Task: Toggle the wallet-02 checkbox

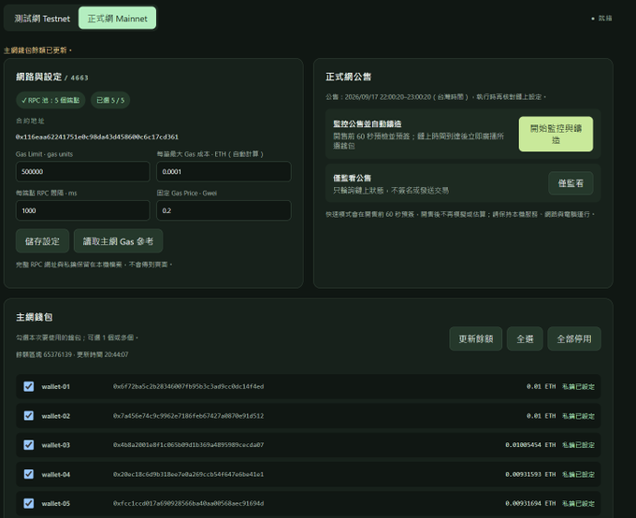Action: click(29, 415)
